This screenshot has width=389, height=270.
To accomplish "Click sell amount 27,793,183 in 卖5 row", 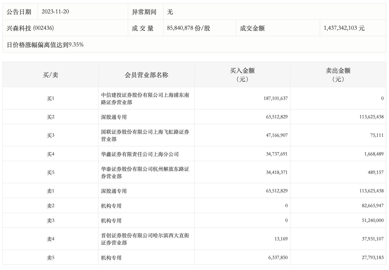I will pyautogui.click(x=372, y=258).
